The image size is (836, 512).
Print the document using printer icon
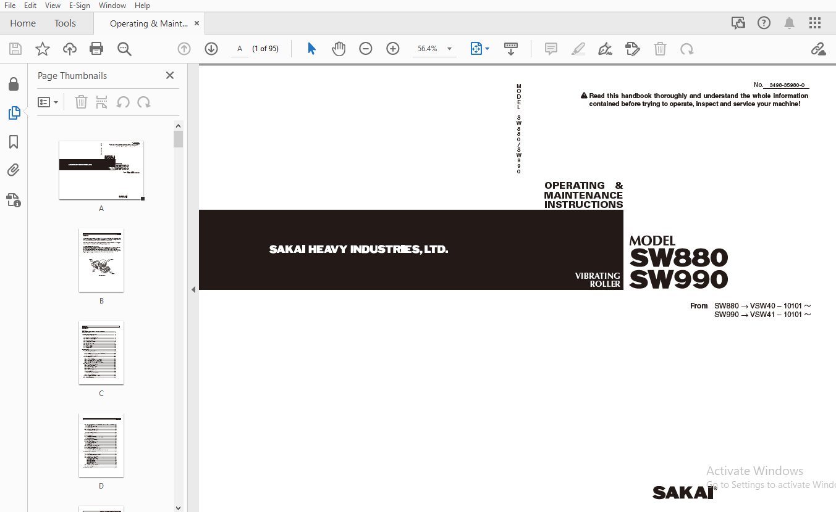coord(96,49)
